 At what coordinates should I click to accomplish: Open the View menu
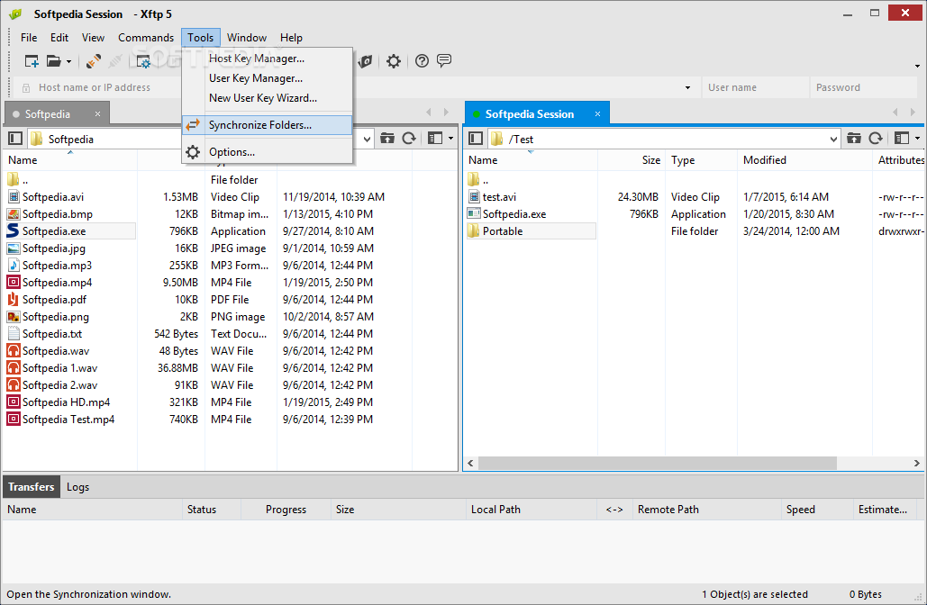click(x=93, y=37)
